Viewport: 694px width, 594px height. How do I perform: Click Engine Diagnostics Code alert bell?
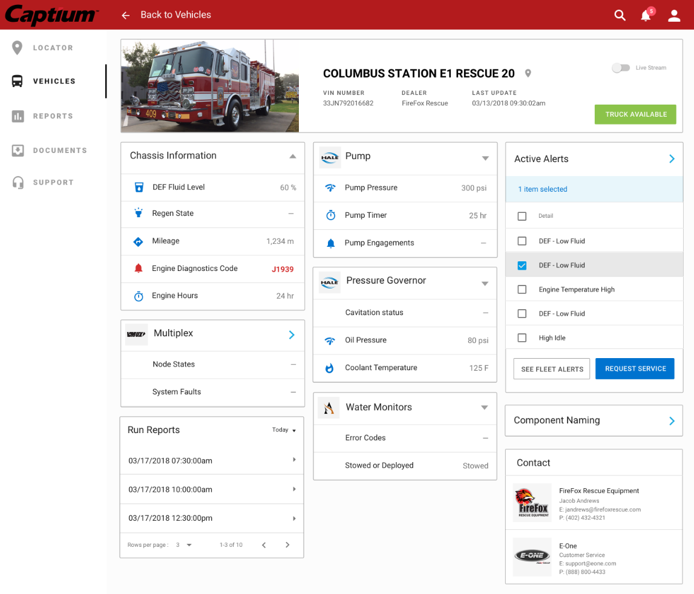(139, 268)
